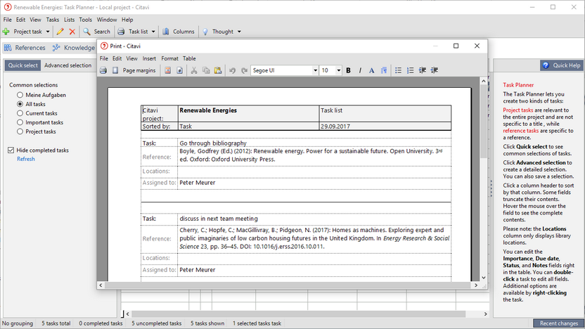Screen dimensions: 585x329
Task: Click the Paste clipboard icon
Action: pyautogui.click(x=218, y=70)
